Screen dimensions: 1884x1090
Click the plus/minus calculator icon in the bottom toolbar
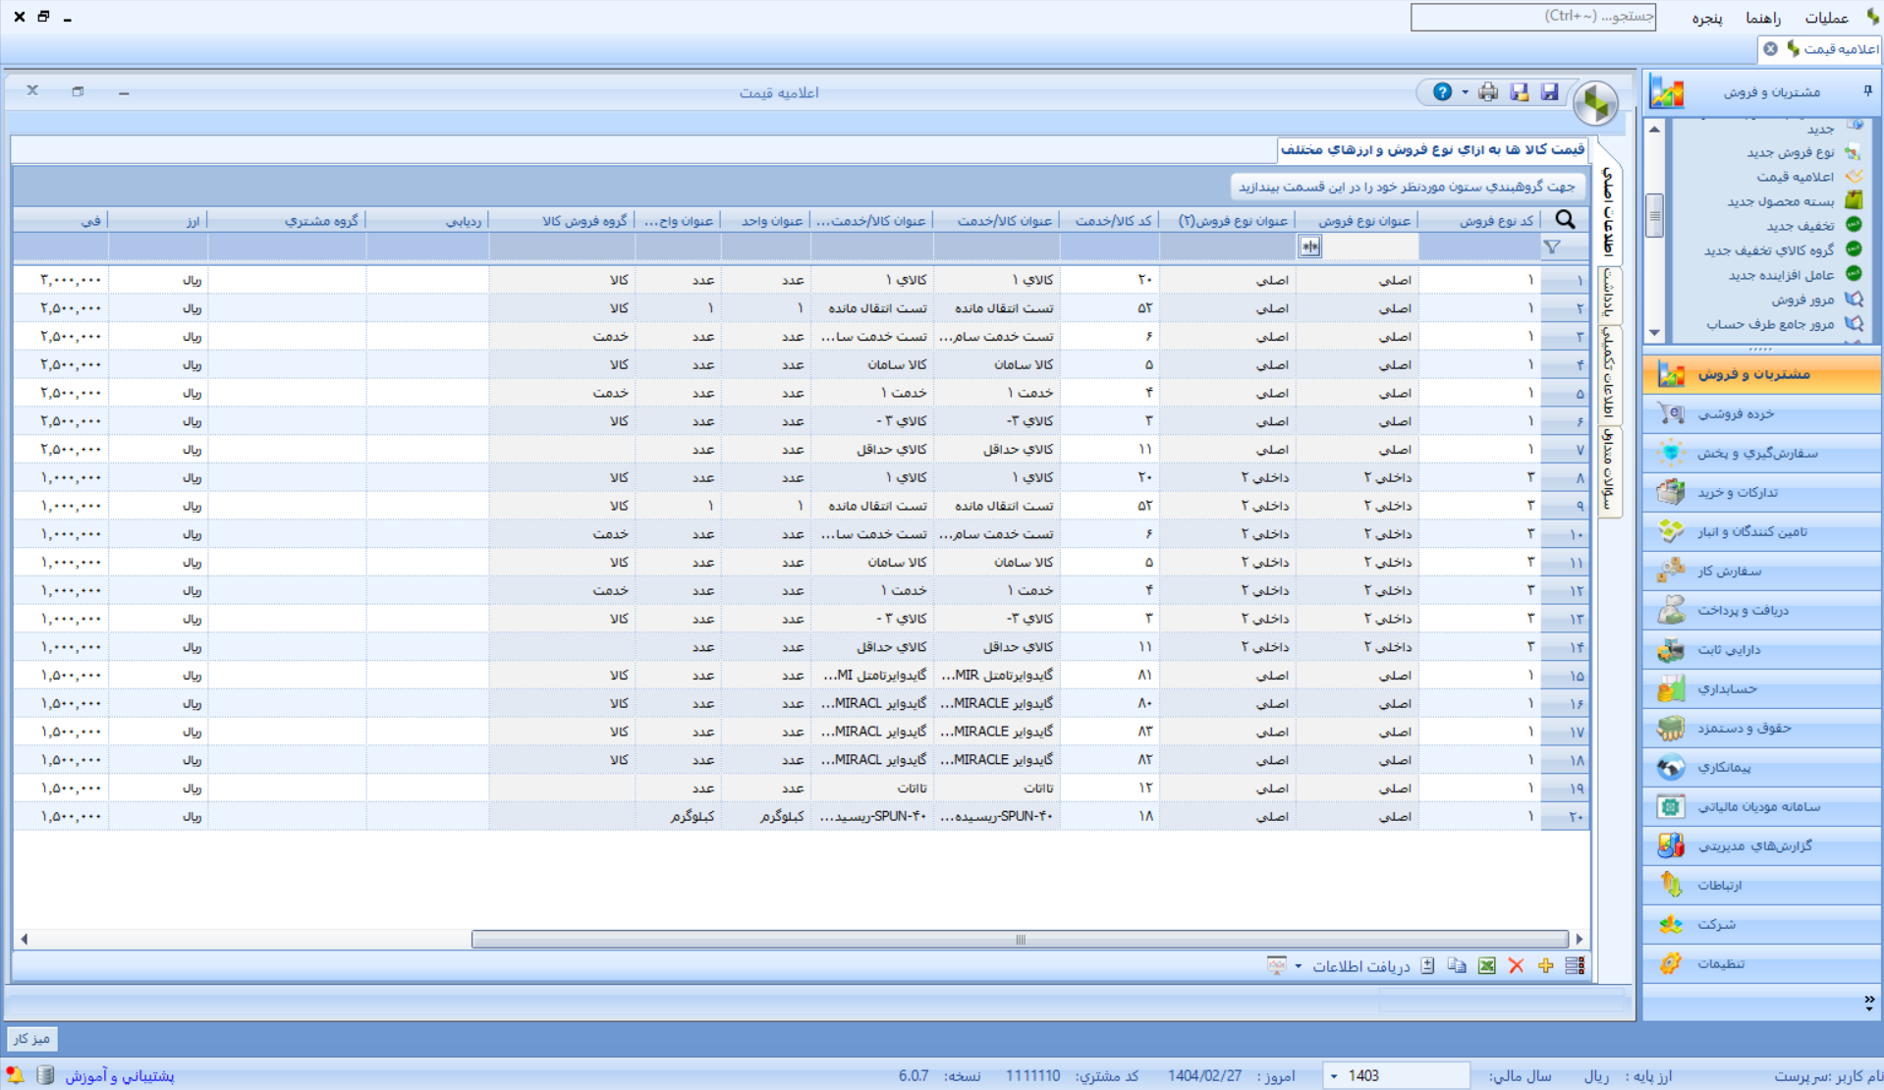(1427, 966)
